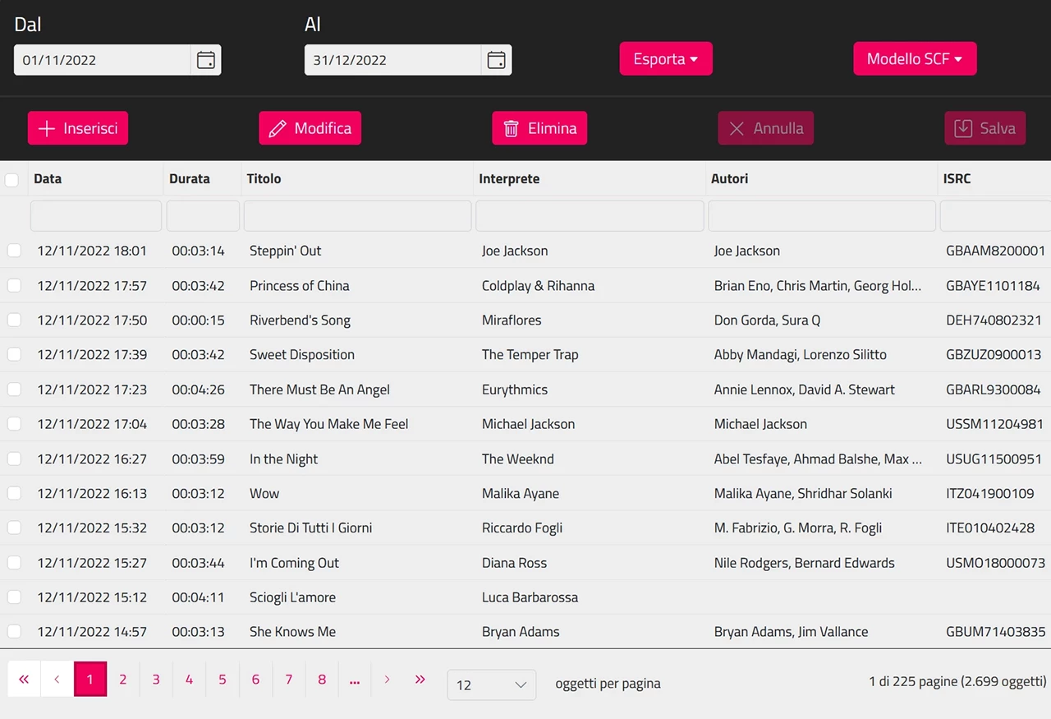
Task: Open objects-per-page dropdown showing 12
Action: click(x=491, y=684)
